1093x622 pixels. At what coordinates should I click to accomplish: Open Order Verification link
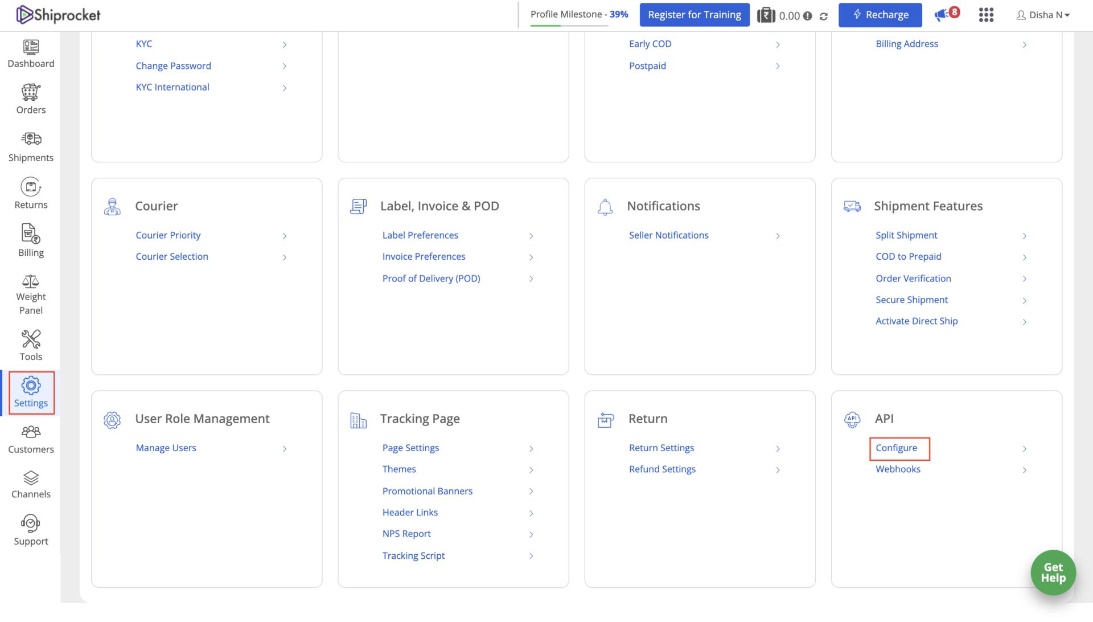tap(913, 279)
